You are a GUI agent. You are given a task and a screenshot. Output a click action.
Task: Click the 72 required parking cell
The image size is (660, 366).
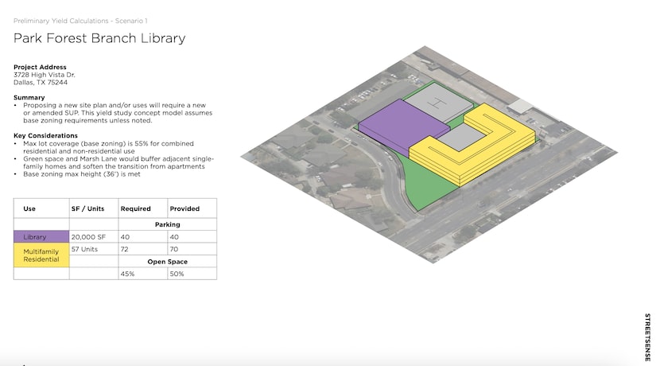[x=125, y=249]
